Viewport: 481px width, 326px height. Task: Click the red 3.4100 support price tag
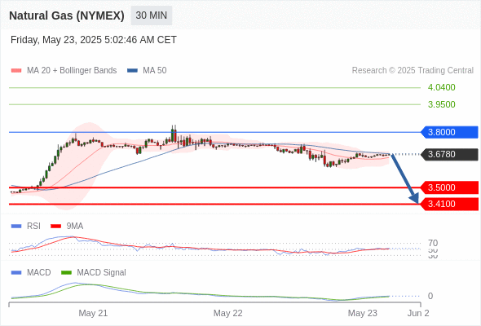click(x=449, y=204)
